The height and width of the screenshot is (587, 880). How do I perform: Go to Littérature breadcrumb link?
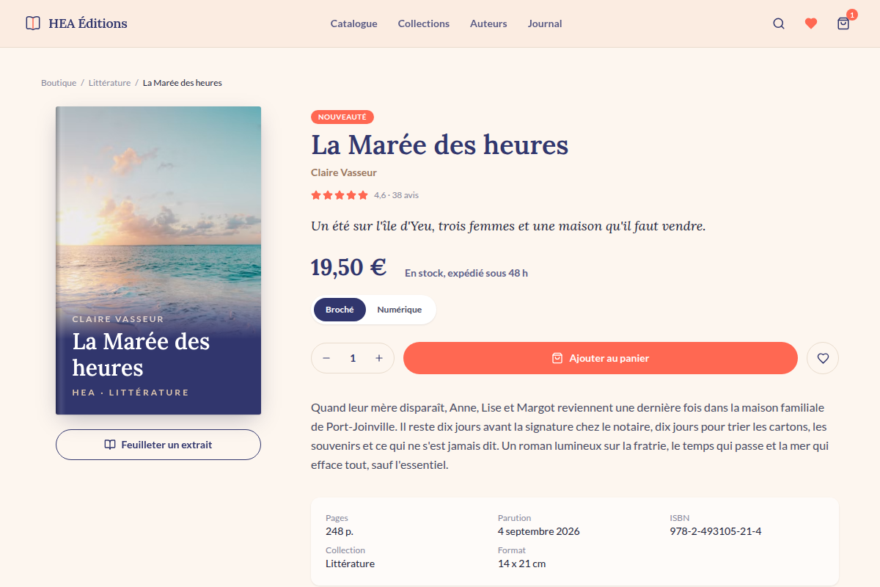point(109,83)
